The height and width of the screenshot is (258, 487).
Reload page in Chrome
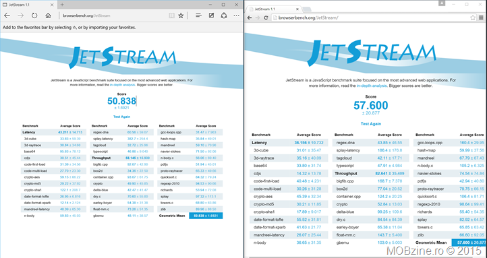click(266, 18)
